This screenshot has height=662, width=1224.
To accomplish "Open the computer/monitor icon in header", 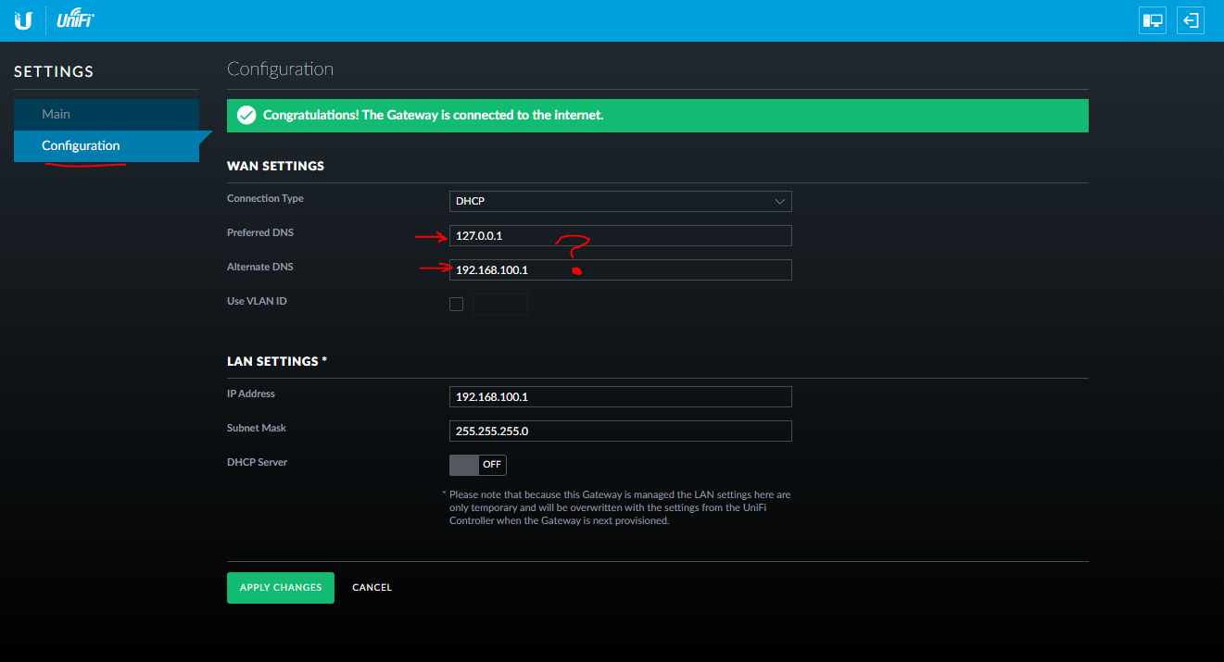I will 1152,20.
